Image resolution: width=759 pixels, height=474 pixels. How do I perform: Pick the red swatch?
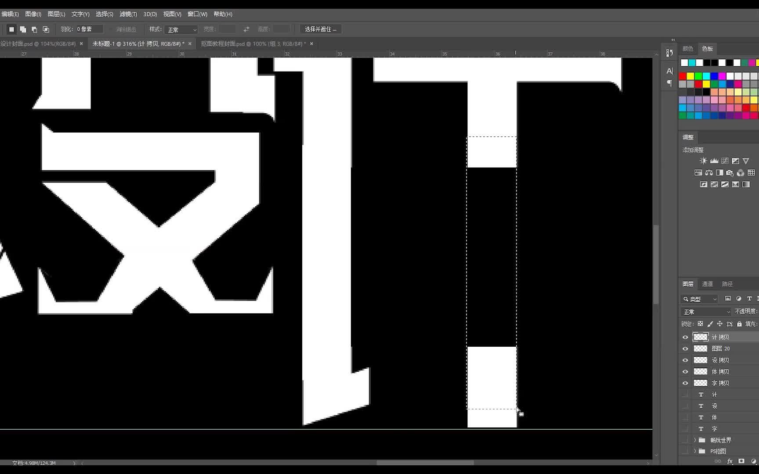(x=683, y=76)
